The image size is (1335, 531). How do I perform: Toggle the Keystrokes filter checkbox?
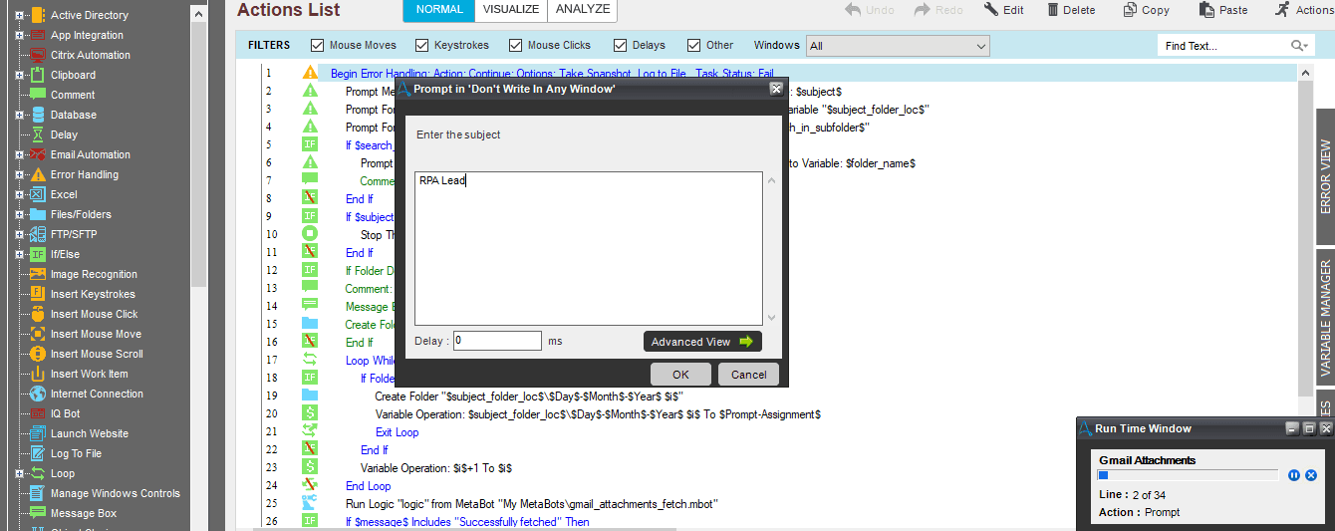pyautogui.click(x=421, y=45)
